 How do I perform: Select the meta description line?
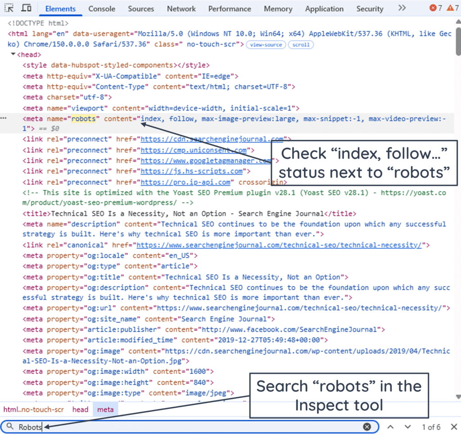(234, 229)
